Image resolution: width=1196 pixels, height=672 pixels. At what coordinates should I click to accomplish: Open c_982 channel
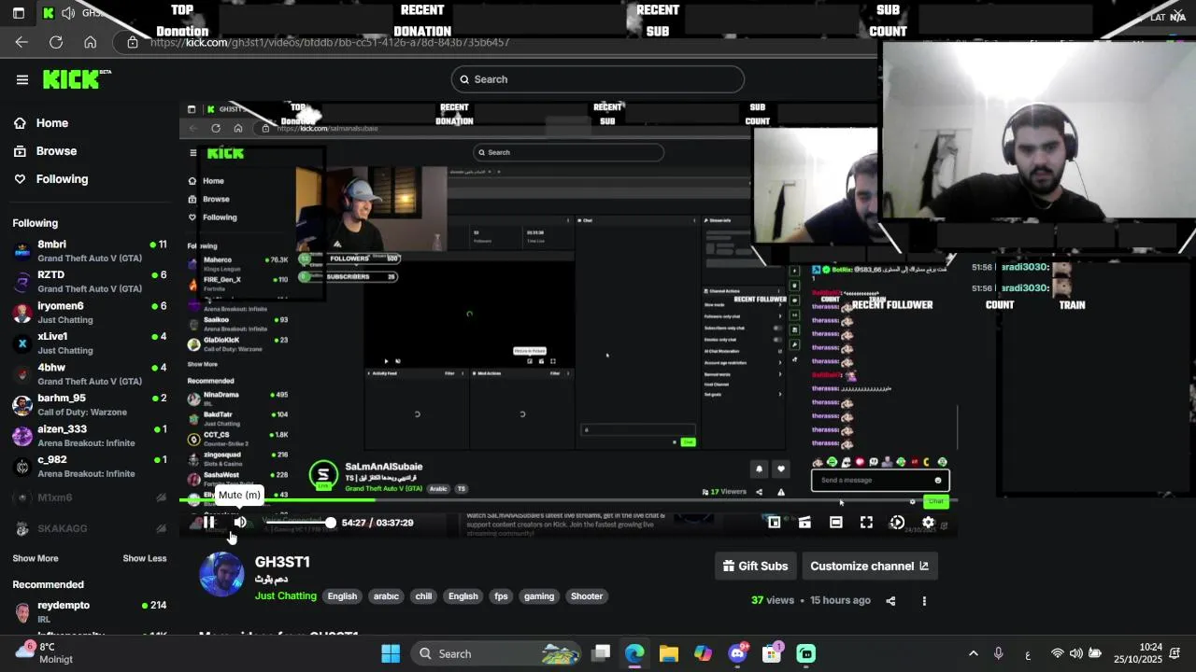pos(90,467)
